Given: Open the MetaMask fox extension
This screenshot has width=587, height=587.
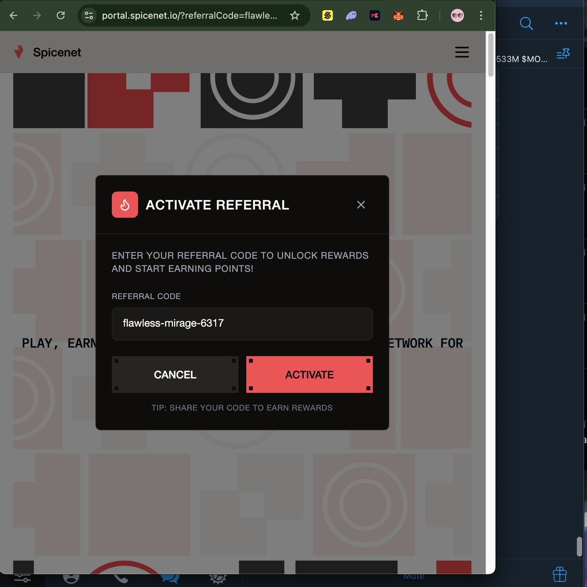Looking at the screenshot, I should pyautogui.click(x=399, y=16).
